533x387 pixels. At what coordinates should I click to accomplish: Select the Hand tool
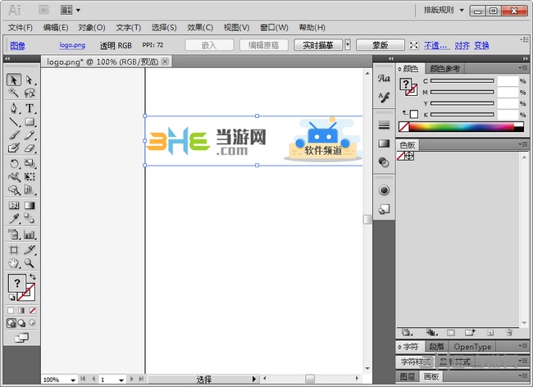point(14,263)
